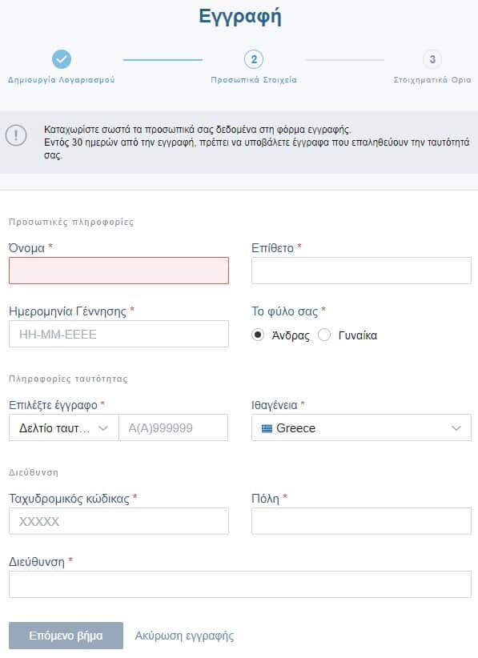
Task: Expand the Ιθαγένεια Greece dropdown
Action: 361,427
